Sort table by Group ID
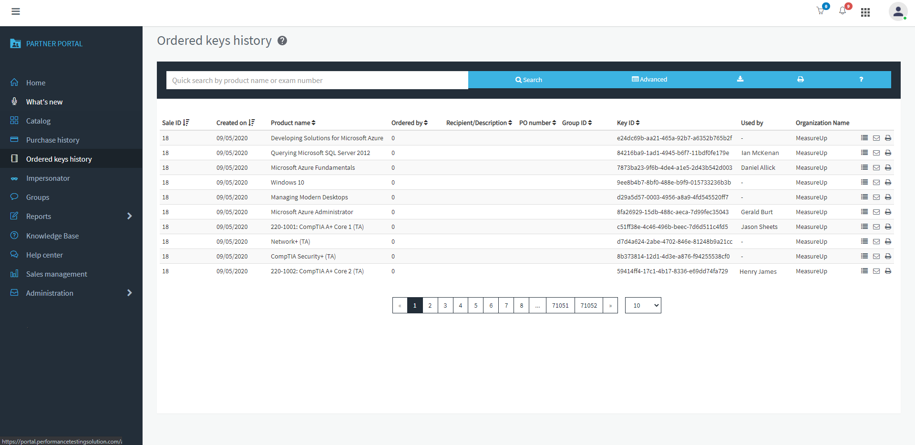This screenshot has width=915, height=445. 577,123
